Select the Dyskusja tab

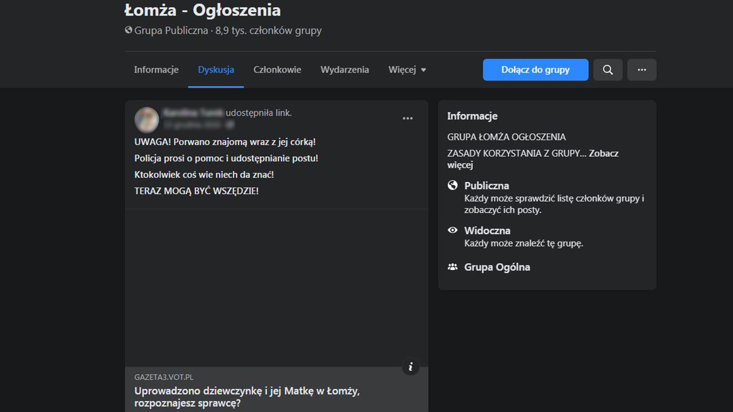[216, 70]
